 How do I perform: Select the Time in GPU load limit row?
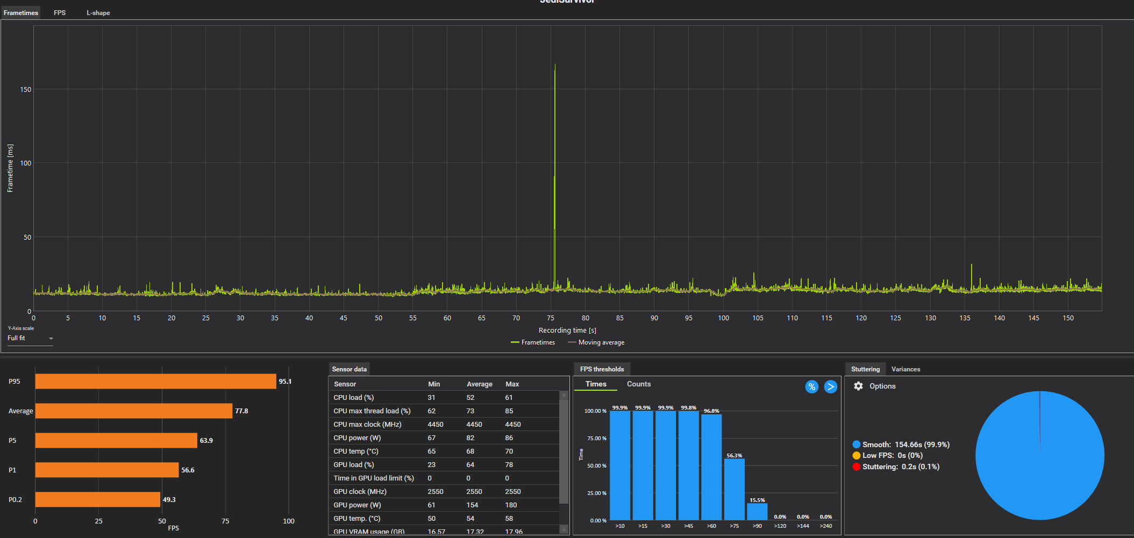[444, 478]
